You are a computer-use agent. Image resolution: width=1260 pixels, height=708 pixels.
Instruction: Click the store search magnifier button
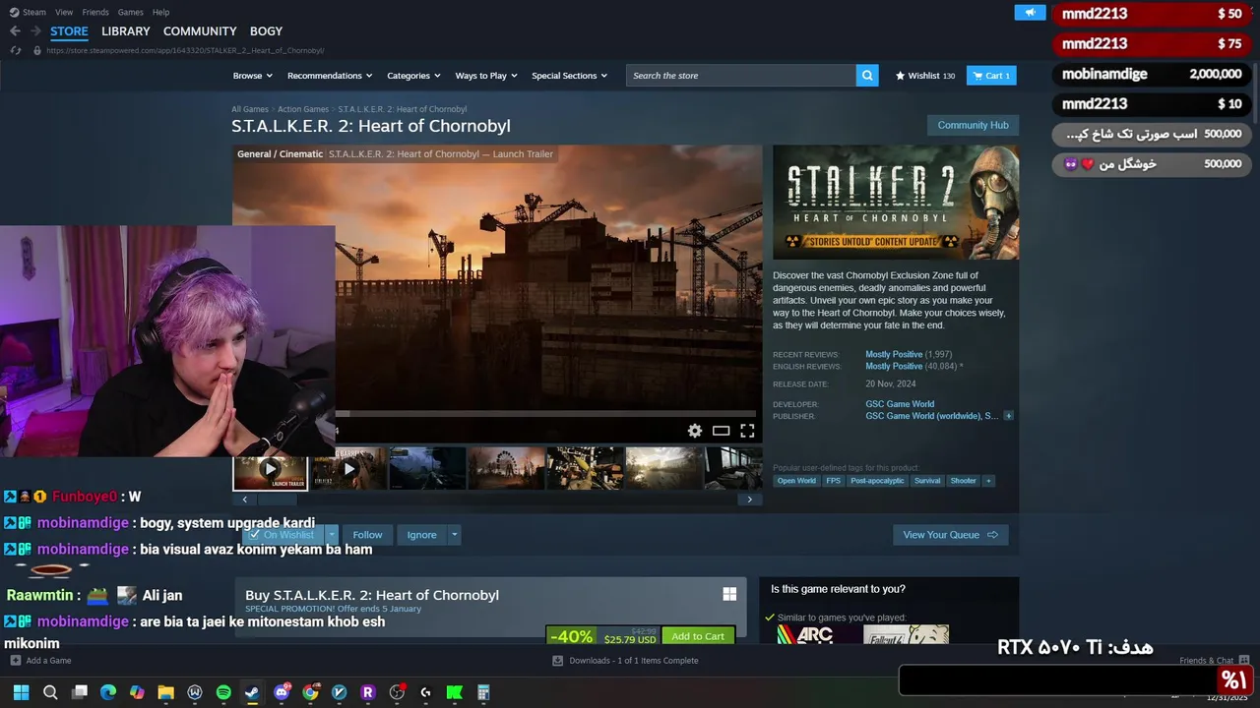point(867,76)
